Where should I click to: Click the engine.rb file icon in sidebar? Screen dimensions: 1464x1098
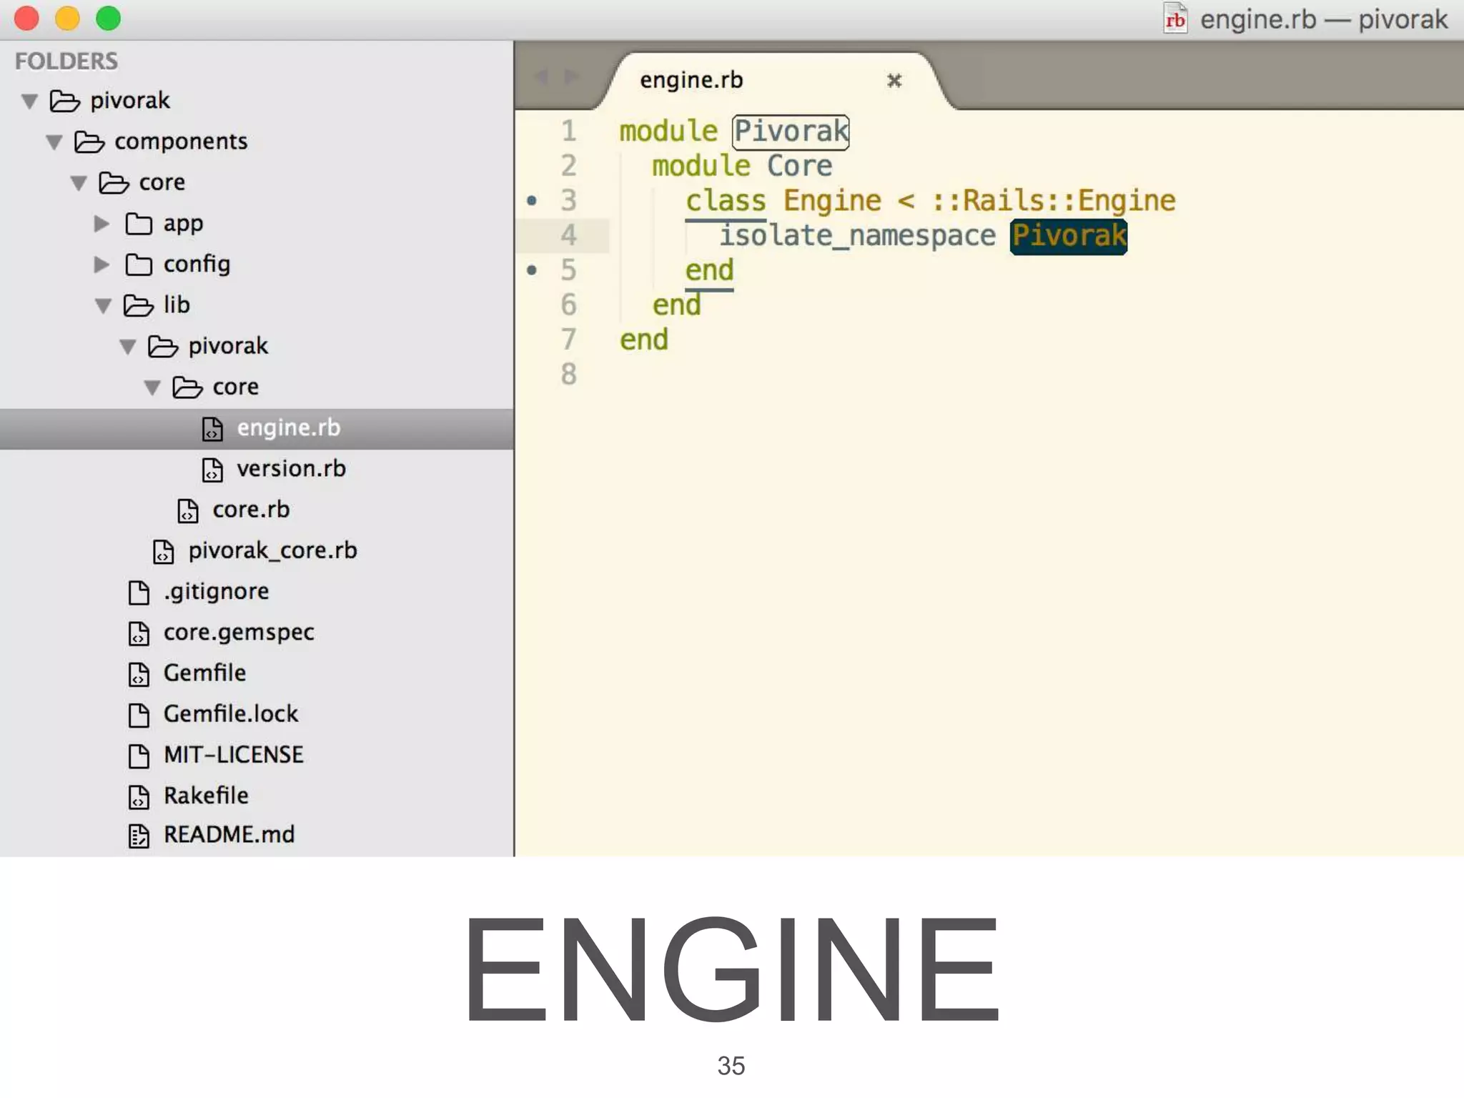[x=212, y=429]
